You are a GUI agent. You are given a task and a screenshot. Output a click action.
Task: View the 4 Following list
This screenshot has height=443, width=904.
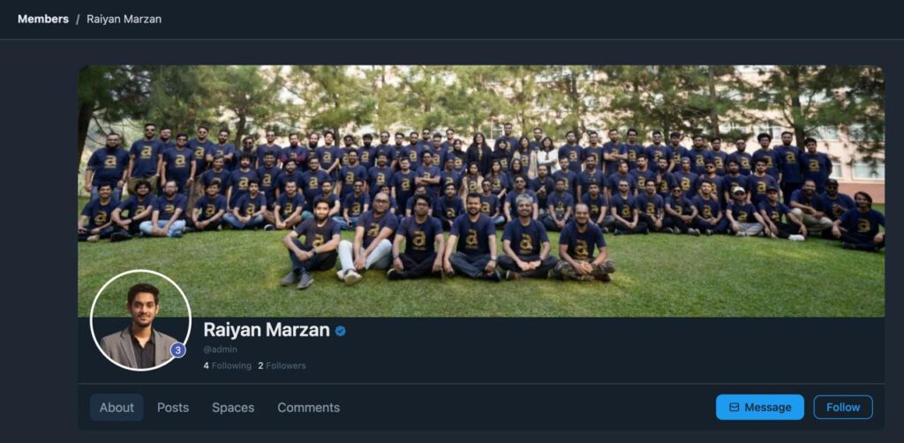[227, 366]
